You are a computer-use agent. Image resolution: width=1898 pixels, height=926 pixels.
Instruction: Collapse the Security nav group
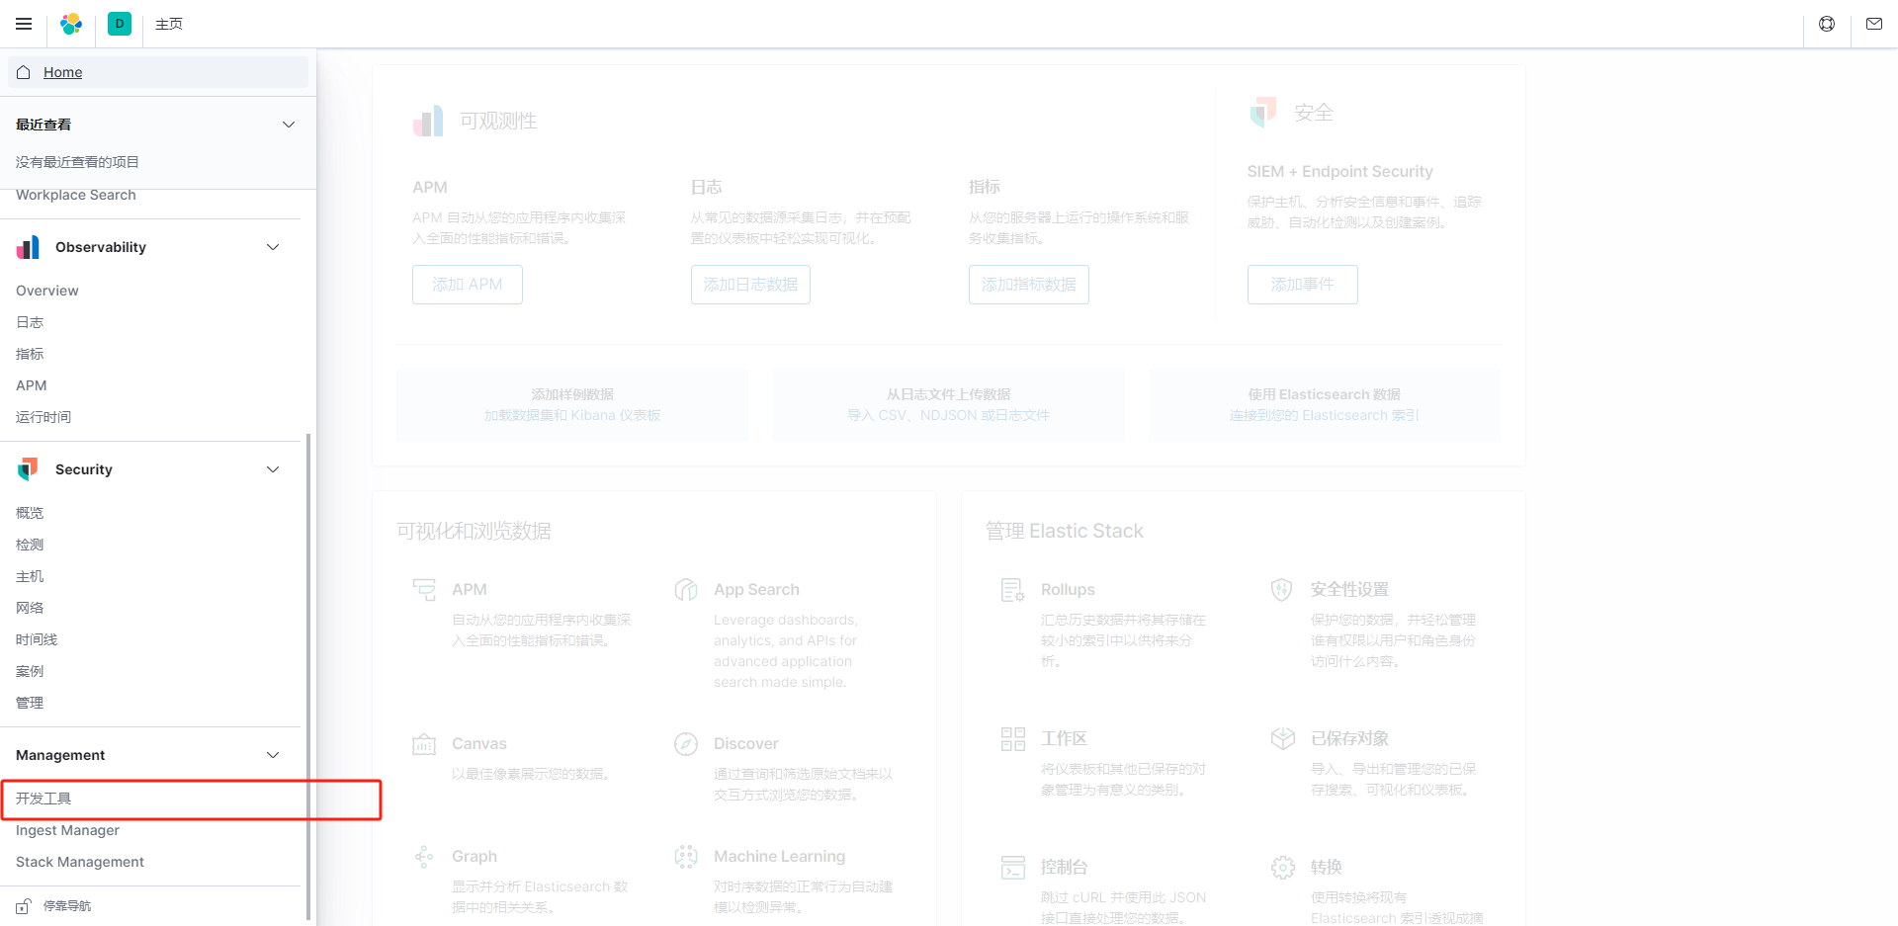tap(273, 469)
